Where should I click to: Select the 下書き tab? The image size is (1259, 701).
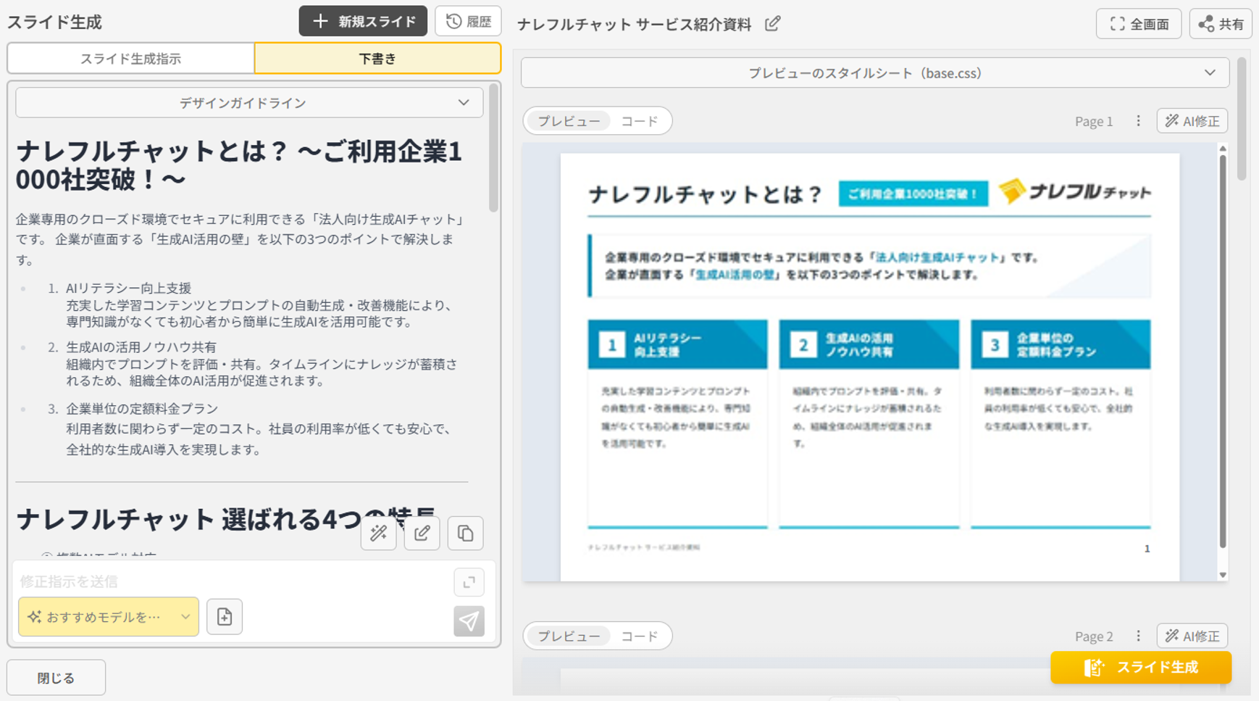pos(377,59)
